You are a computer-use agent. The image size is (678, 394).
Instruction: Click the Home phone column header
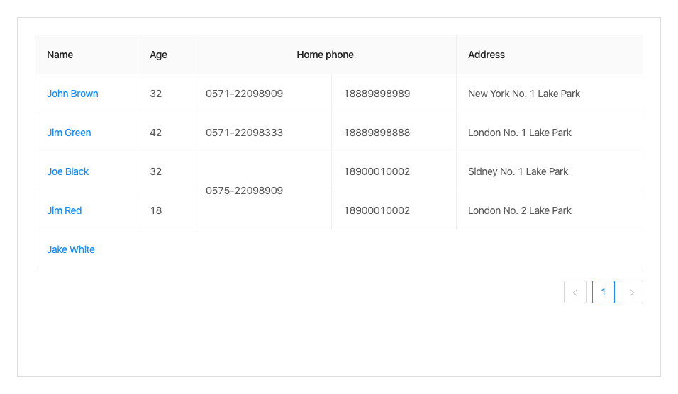point(325,55)
